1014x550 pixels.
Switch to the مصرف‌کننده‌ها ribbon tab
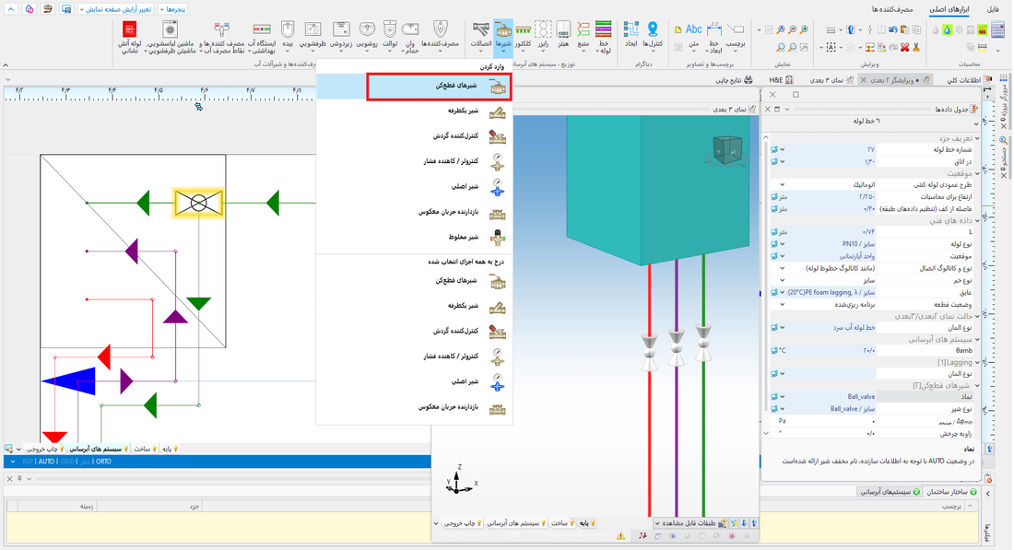[x=891, y=9]
